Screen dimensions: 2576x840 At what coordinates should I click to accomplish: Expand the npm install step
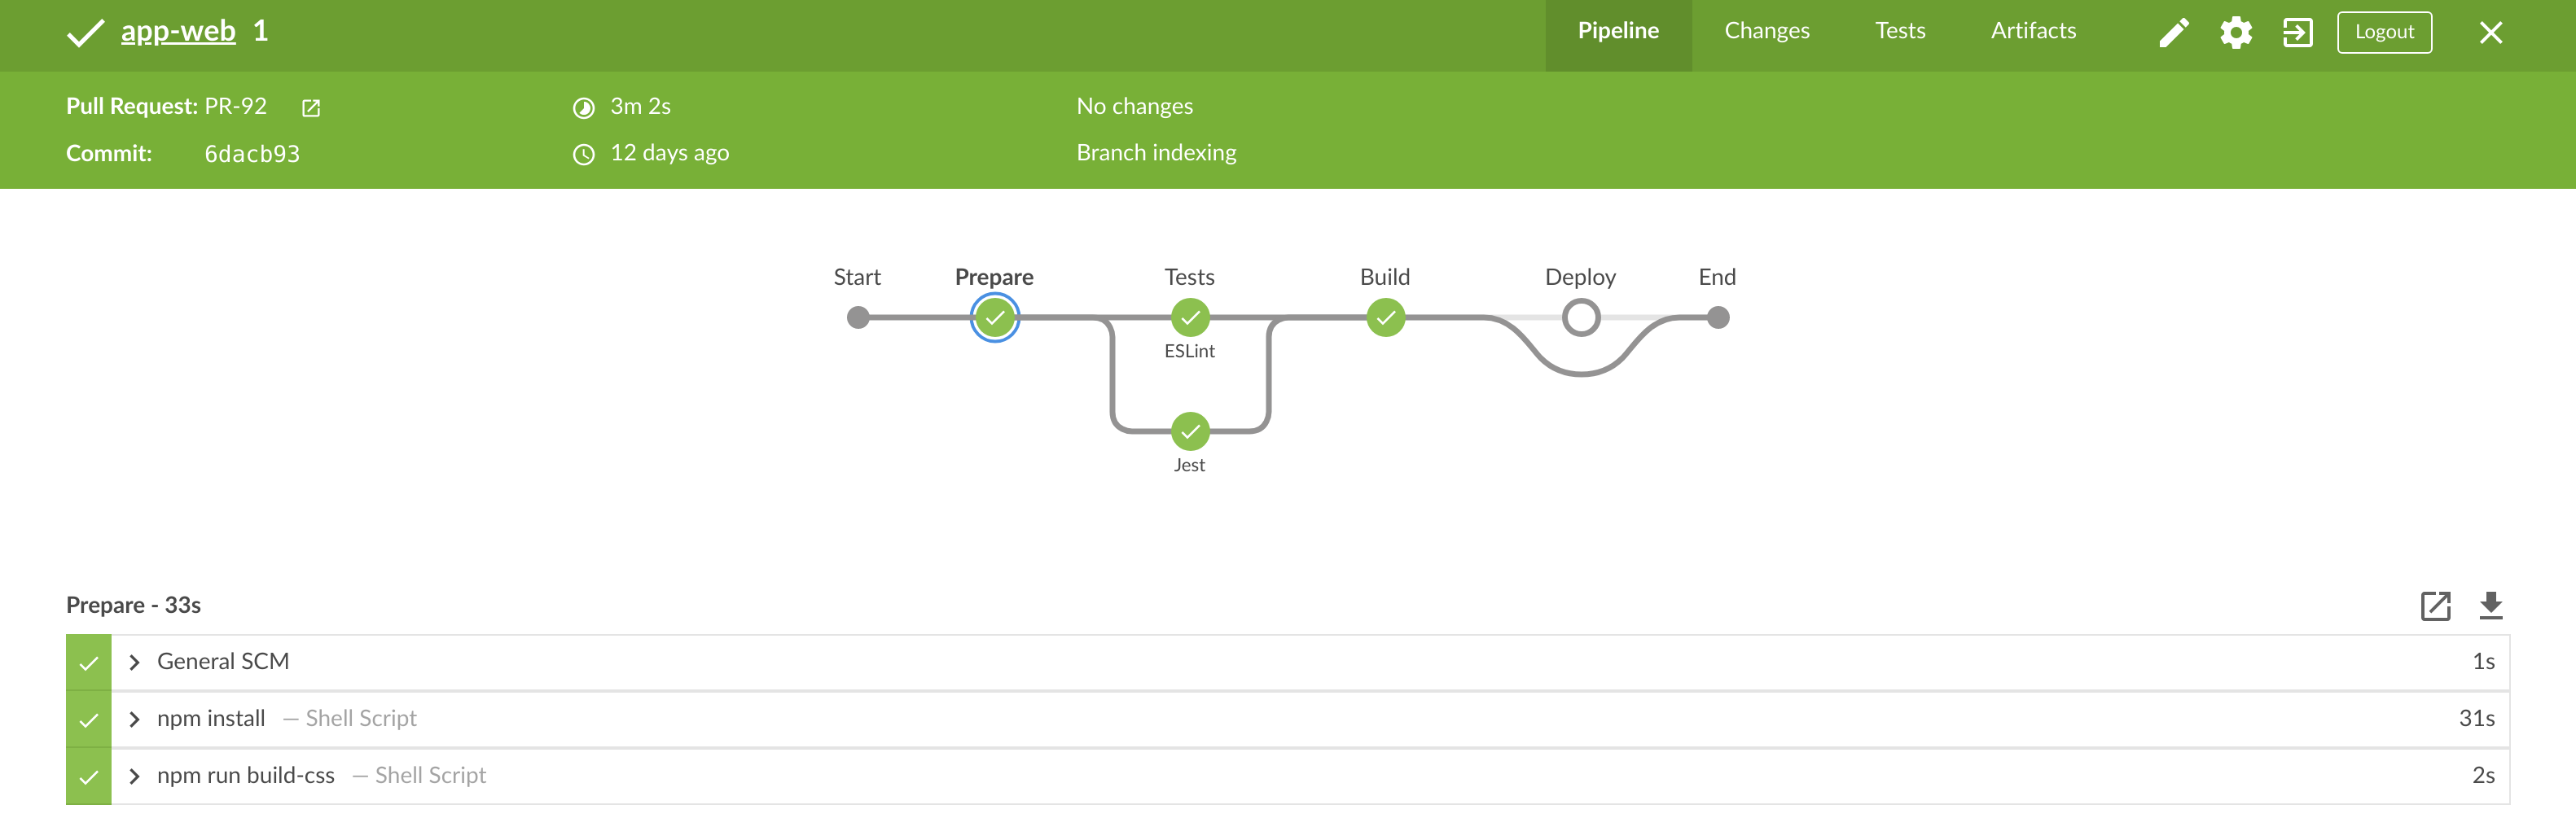click(135, 719)
